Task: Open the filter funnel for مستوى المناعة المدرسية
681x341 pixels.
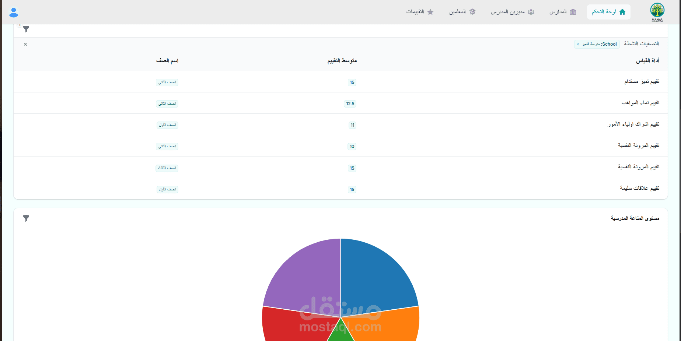Action: tap(26, 218)
